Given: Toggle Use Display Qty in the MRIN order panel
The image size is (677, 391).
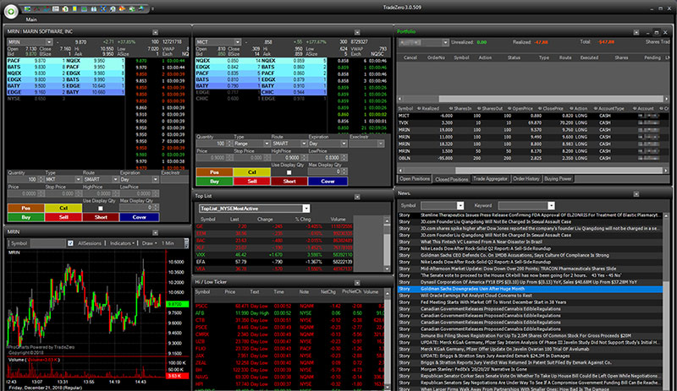Looking at the screenshot, I should pos(100,209).
